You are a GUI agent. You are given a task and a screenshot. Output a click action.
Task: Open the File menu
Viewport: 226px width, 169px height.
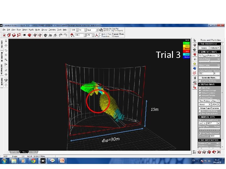coord(4,30)
